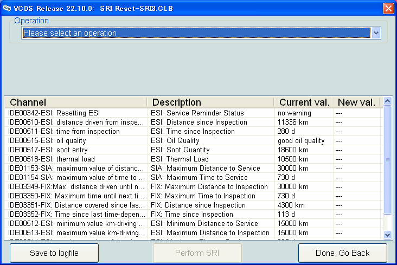Screen dimensions: 397x265
Task: Sort by the Channel column header
Action: [x=76, y=102]
